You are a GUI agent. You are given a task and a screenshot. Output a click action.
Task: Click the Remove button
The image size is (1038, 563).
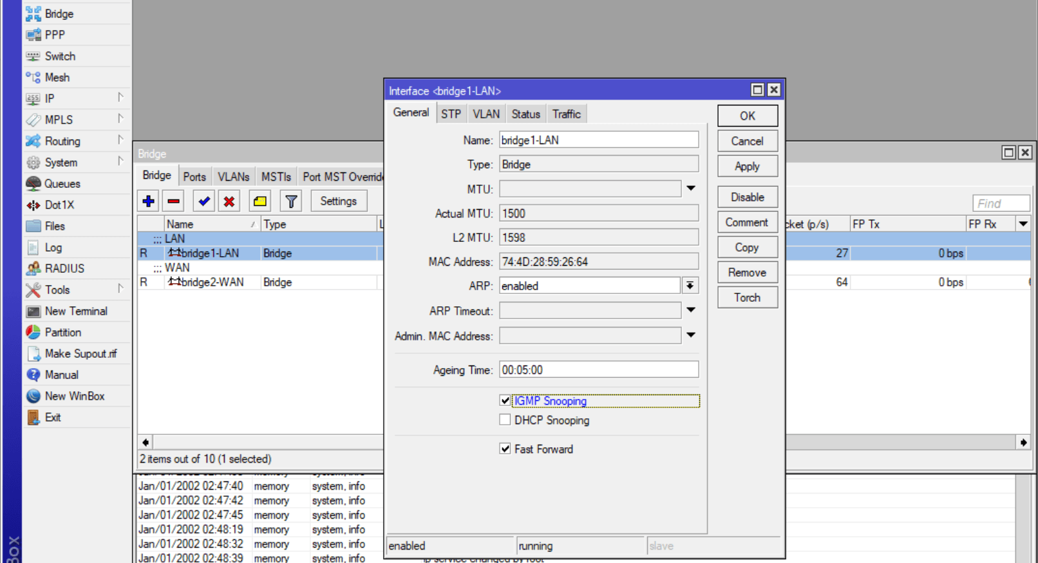[748, 272]
